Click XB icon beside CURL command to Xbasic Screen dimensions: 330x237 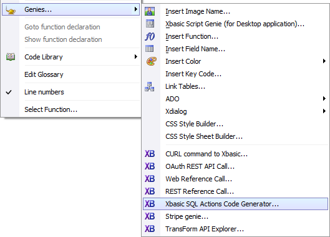(x=150, y=154)
